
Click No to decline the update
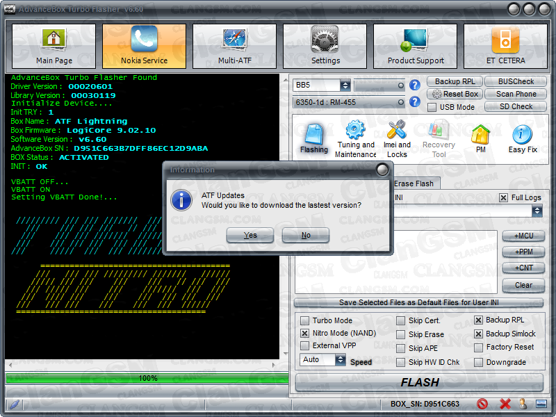(306, 235)
